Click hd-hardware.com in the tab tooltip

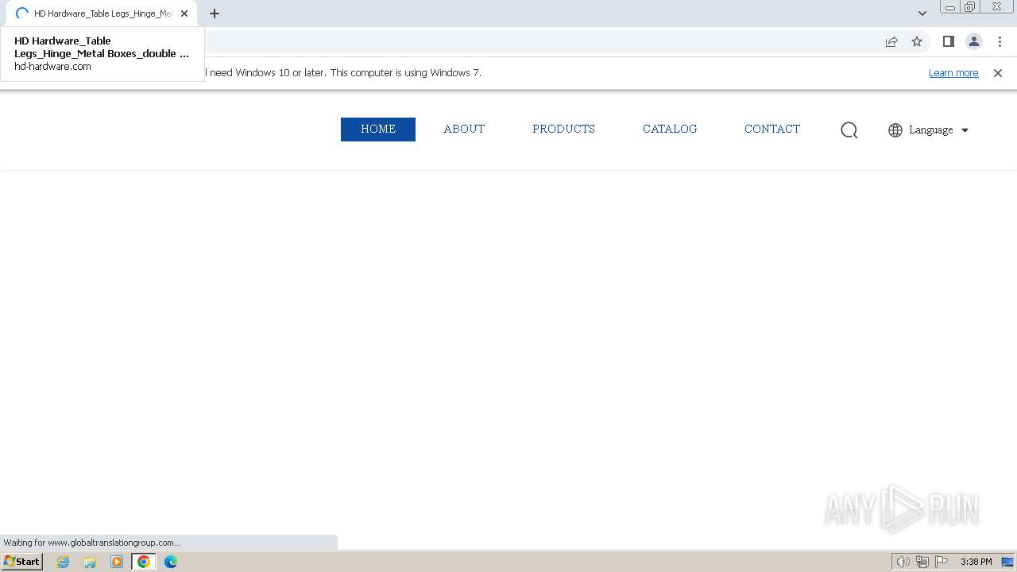[x=52, y=67]
